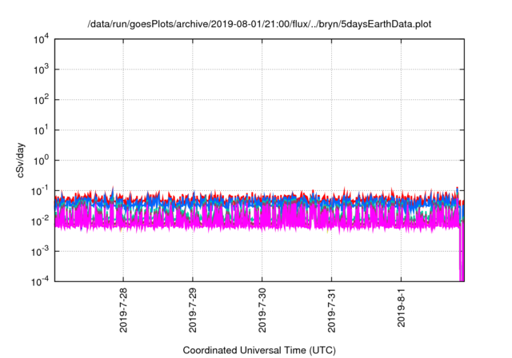The height and width of the screenshot is (358, 512).
Task: Click the 10^-4 y-axis tick label
Action: pyautogui.click(x=41, y=281)
